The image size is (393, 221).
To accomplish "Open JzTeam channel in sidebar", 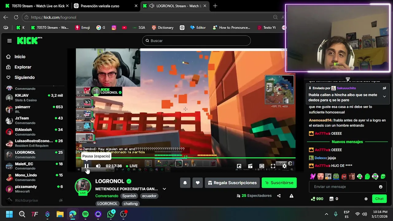I will coord(35,120).
